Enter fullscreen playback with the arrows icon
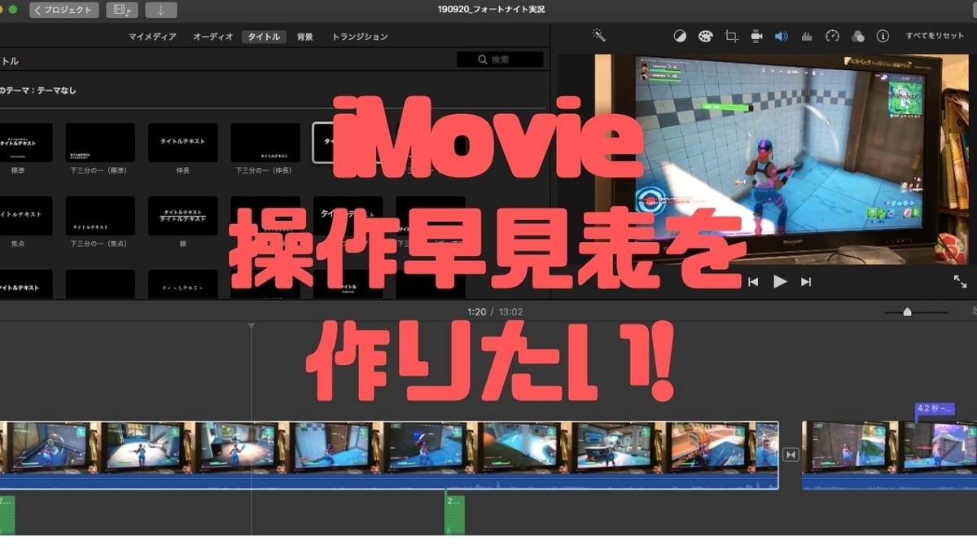This screenshot has width=977, height=550. pyautogui.click(x=960, y=281)
